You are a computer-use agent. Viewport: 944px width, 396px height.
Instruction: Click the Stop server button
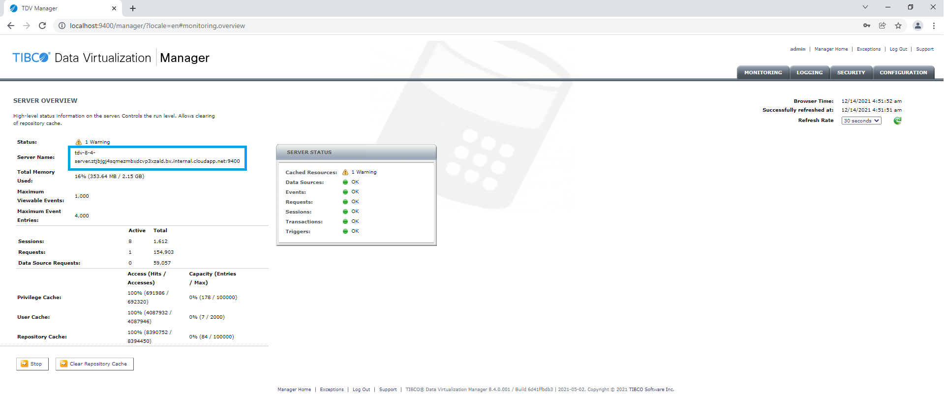[32, 364]
